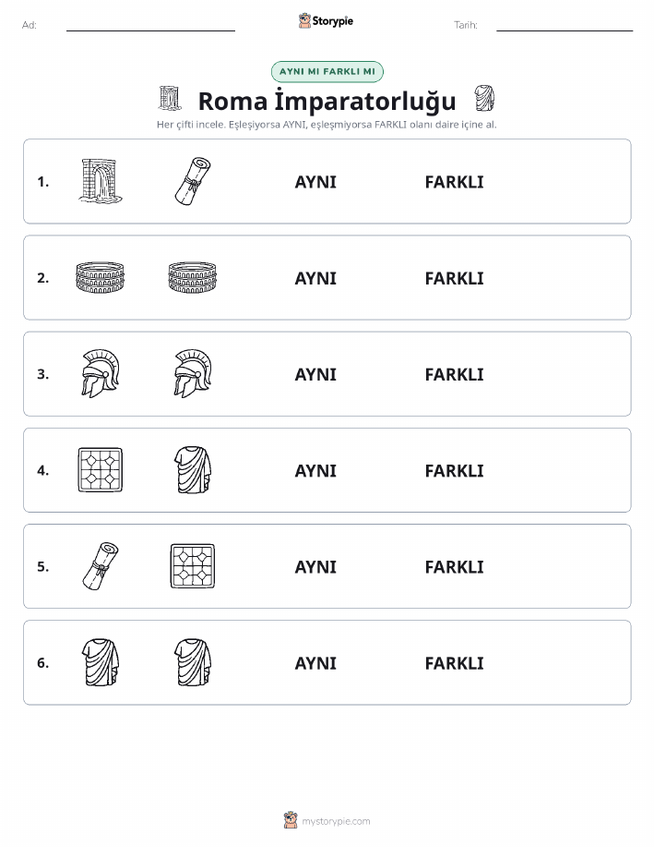654x847 pixels.
Task: Click the Ad name input line
Action: [x=150, y=26]
